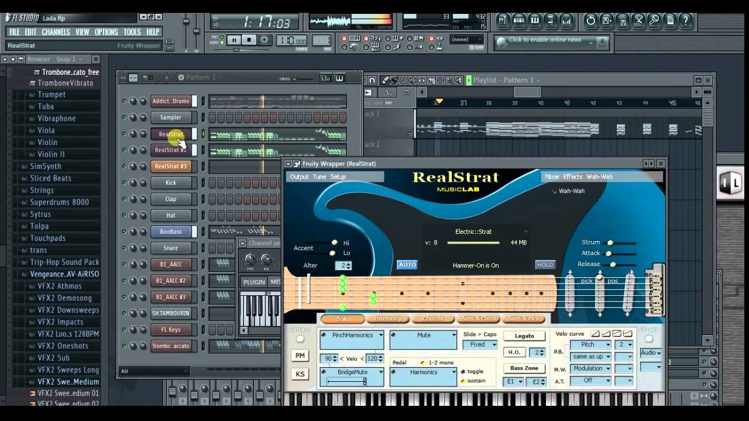Select the Playlist zoom magnifier tool

pos(450,80)
